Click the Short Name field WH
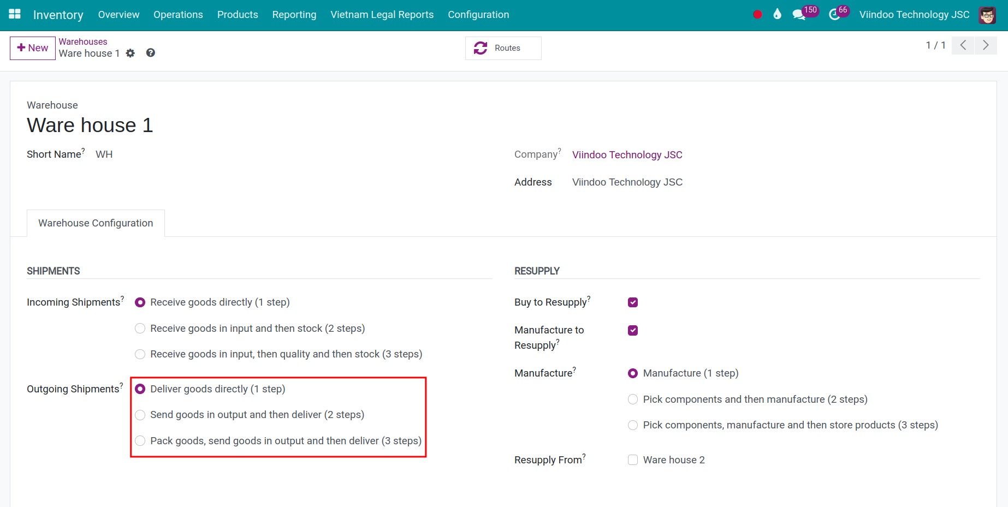The image size is (1008, 507). coord(104,154)
